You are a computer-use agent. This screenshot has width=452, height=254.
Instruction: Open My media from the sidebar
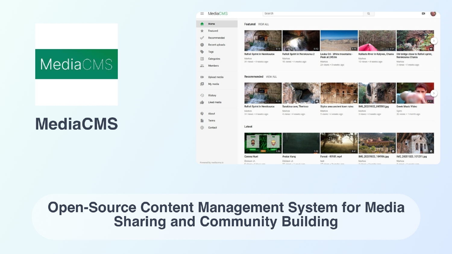click(202, 84)
